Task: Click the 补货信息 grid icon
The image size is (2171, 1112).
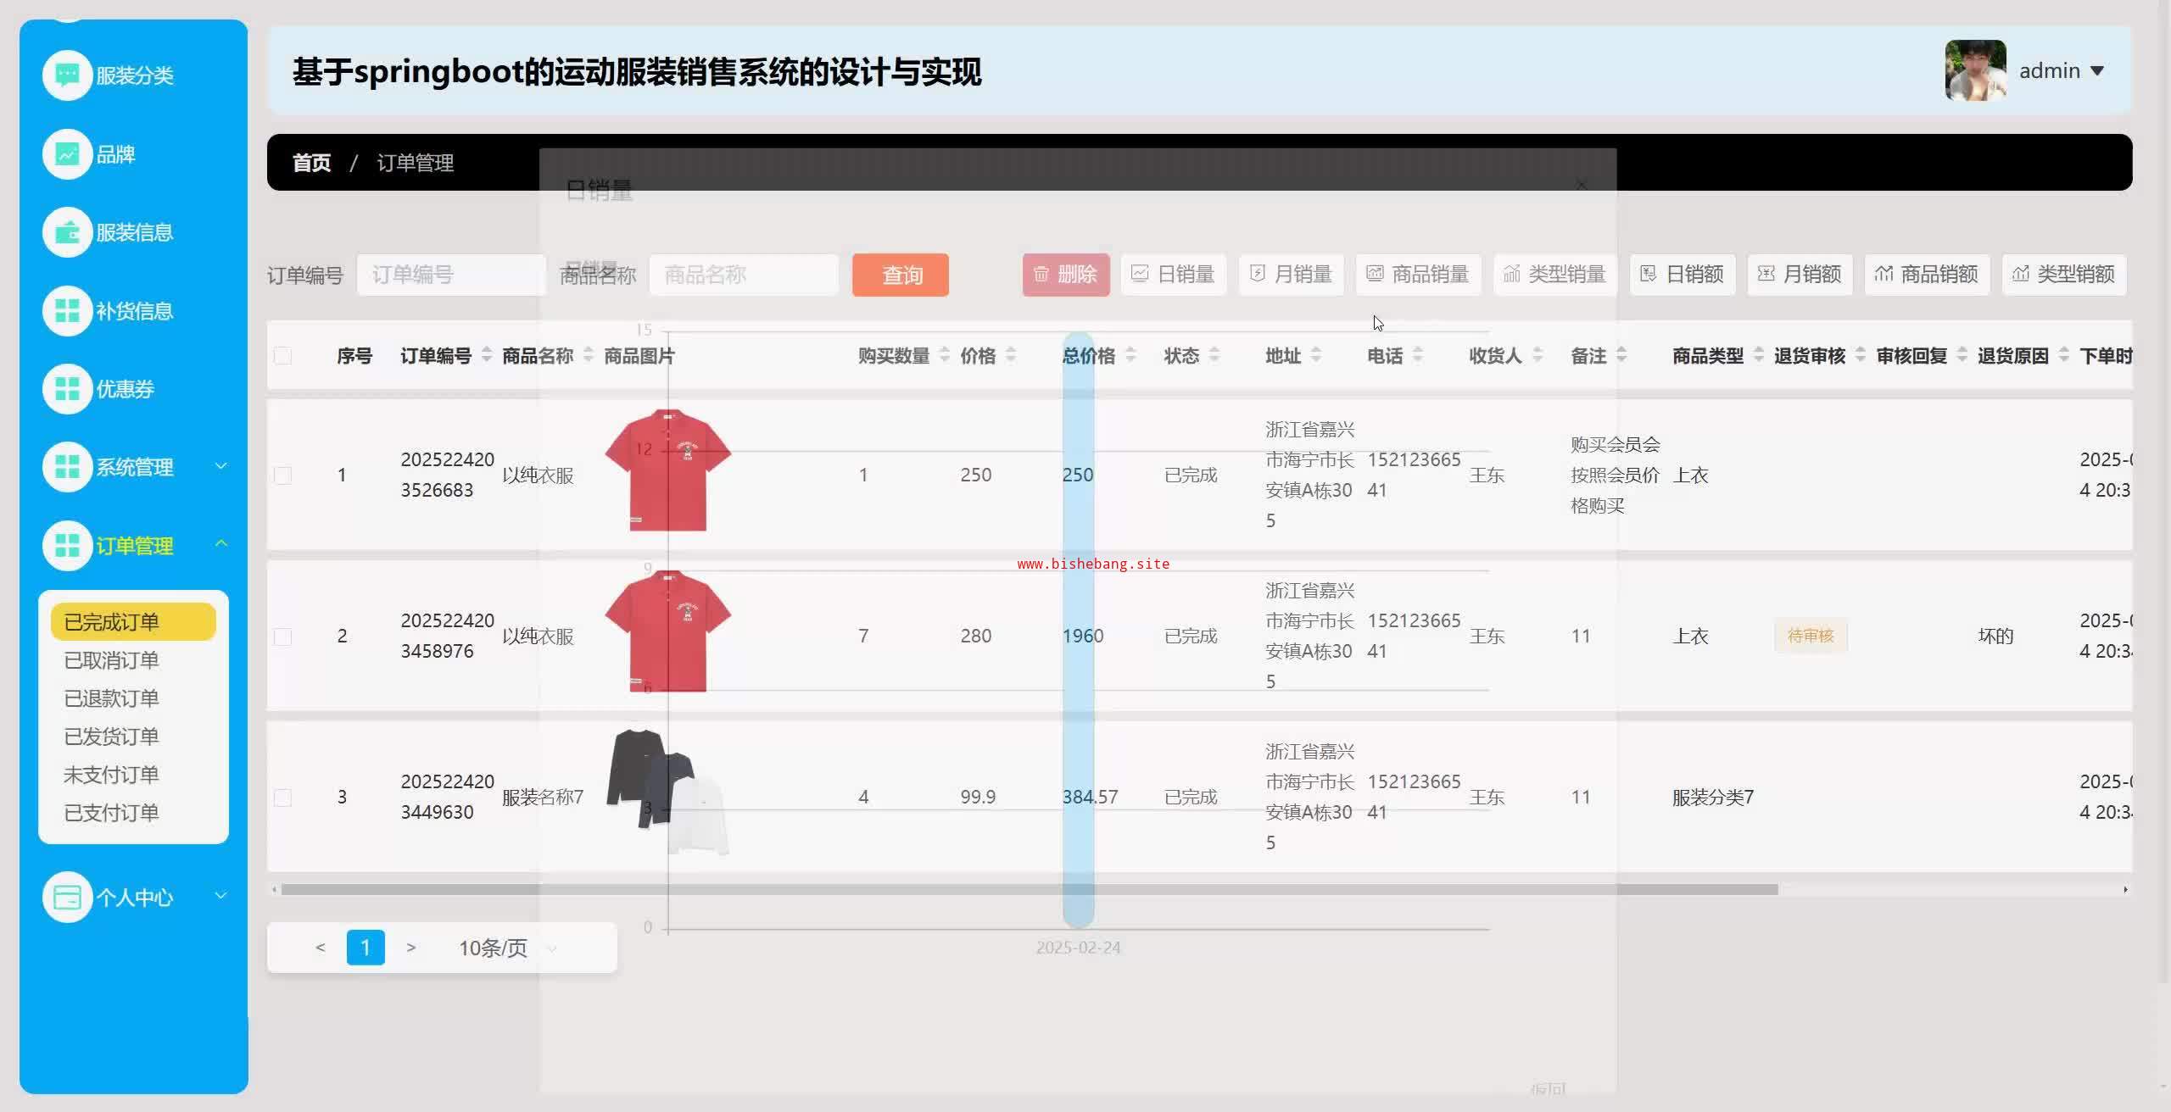Action: pos(67,311)
